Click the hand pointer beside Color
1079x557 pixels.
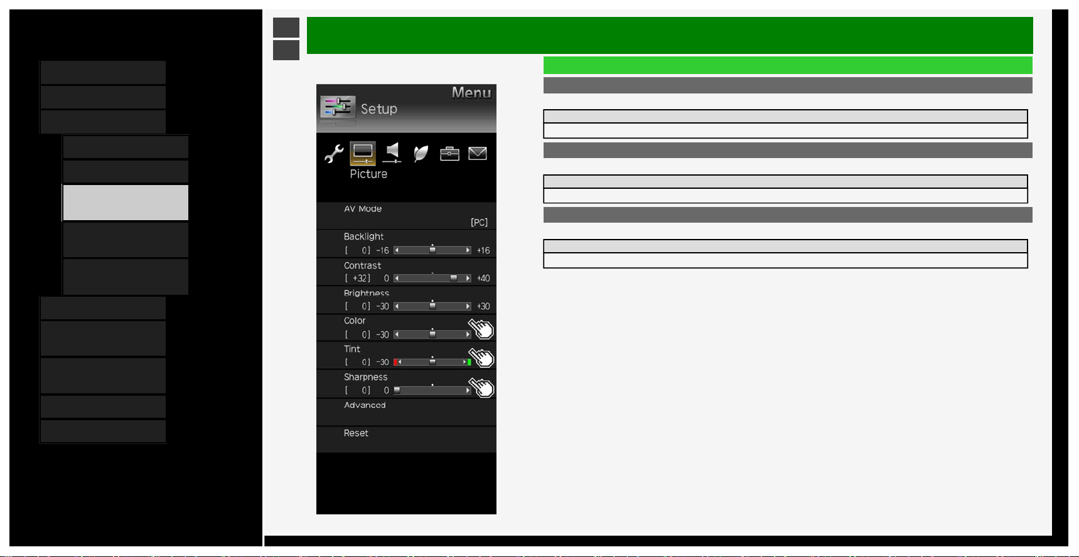click(x=481, y=328)
